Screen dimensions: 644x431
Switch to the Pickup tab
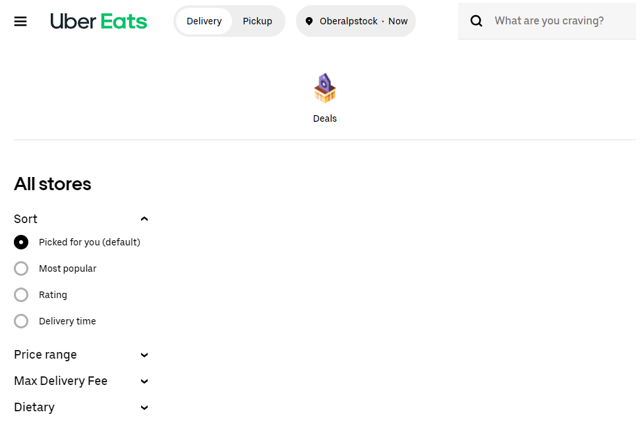258,21
